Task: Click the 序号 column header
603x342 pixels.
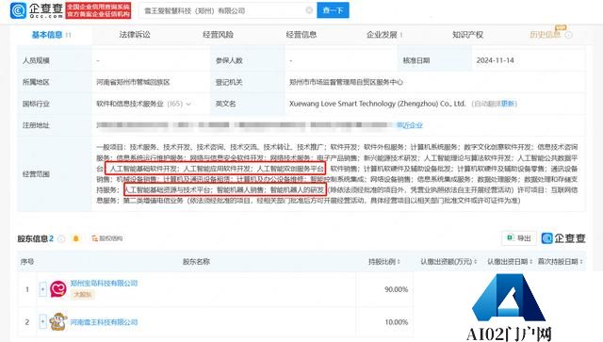Action: tap(27, 262)
